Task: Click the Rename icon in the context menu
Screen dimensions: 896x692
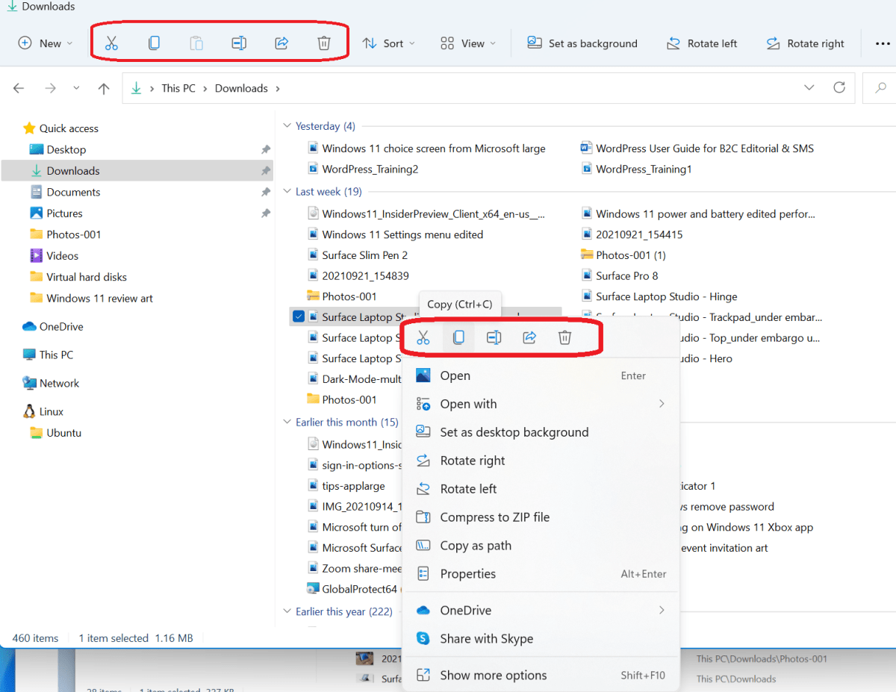Action: click(494, 337)
